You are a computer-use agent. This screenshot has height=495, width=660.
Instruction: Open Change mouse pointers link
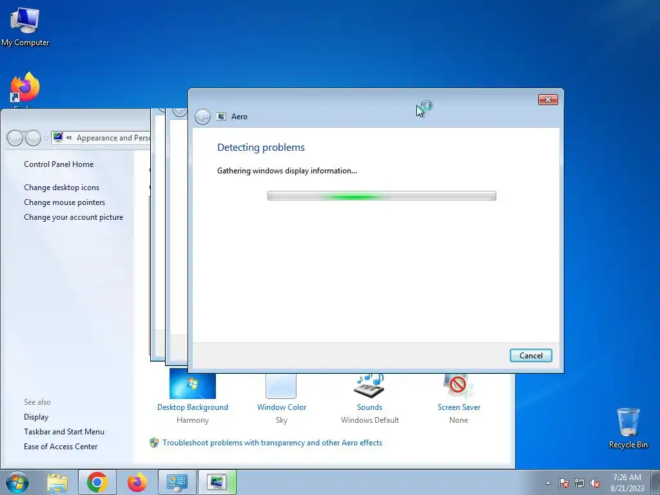(x=64, y=202)
